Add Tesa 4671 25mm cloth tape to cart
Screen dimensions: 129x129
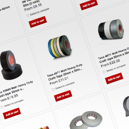pyautogui.click(x=63, y=96)
